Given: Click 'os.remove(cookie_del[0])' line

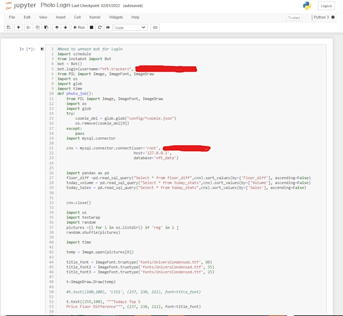Looking at the screenshot, I should (102, 123).
